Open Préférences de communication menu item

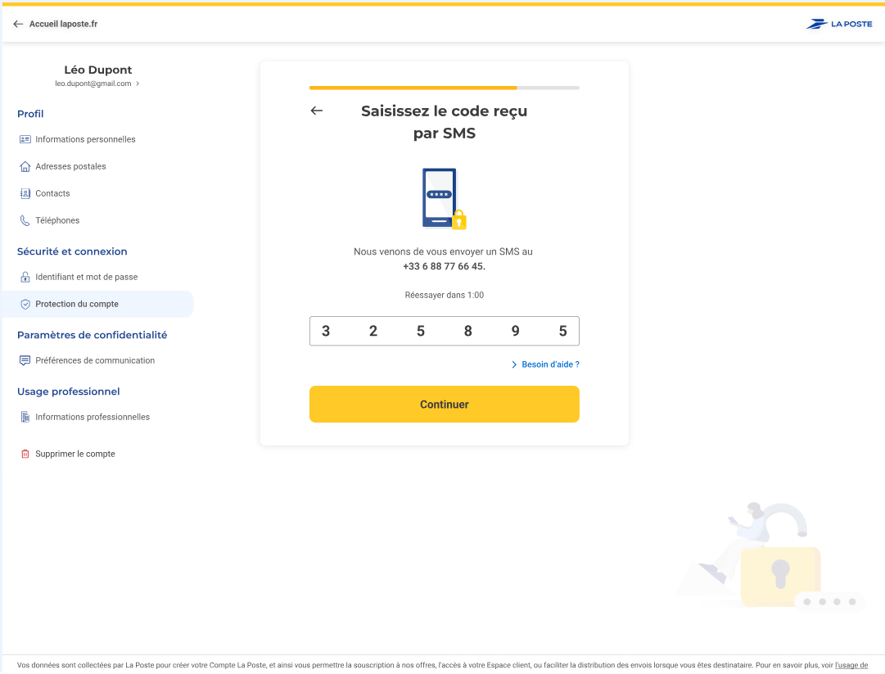tap(95, 360)
